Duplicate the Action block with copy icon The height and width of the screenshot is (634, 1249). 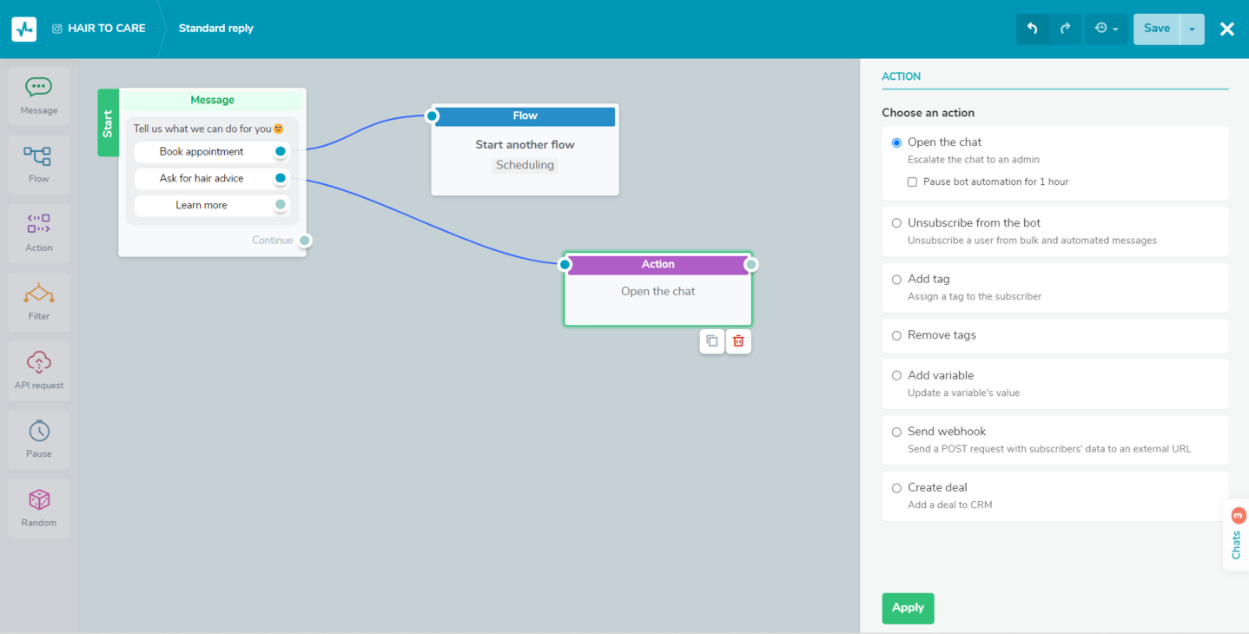(x=712, y=341)
